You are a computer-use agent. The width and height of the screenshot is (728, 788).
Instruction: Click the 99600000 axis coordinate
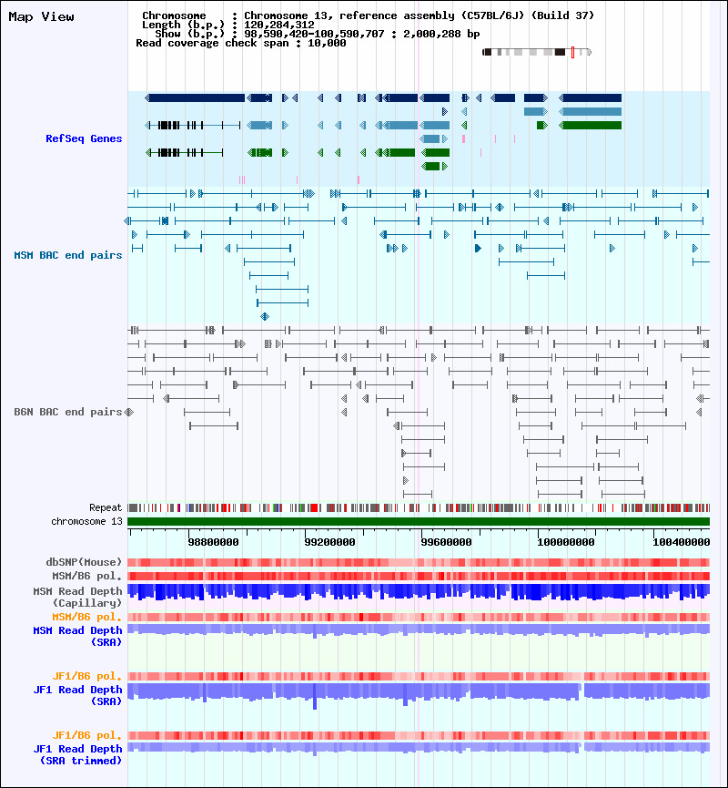[x=446, y=542]
